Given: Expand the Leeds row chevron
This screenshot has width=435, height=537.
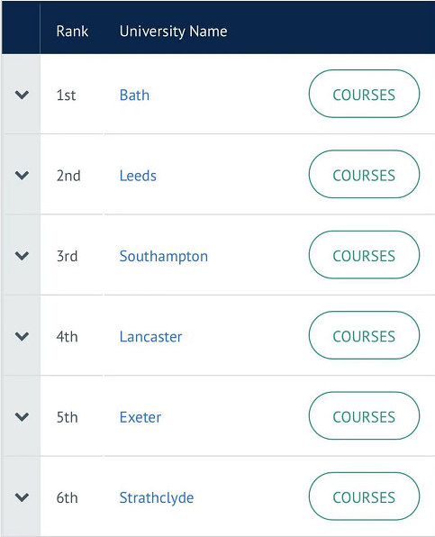Looking at the screenshot, I should point(22,176).
